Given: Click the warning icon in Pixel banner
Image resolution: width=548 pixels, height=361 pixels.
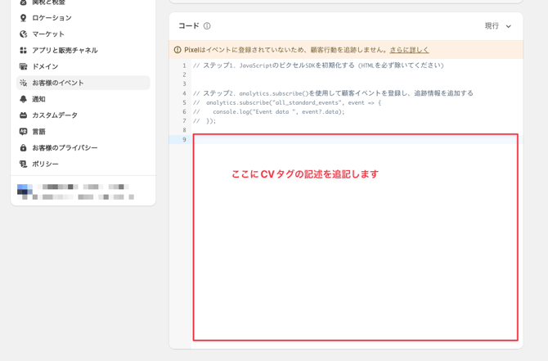Looking at the screenshot, I should coord(177,50).
